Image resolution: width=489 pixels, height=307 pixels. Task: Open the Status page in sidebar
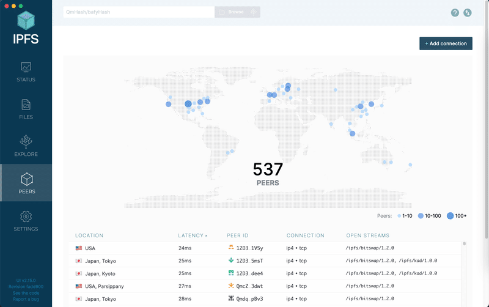point(26,72)
